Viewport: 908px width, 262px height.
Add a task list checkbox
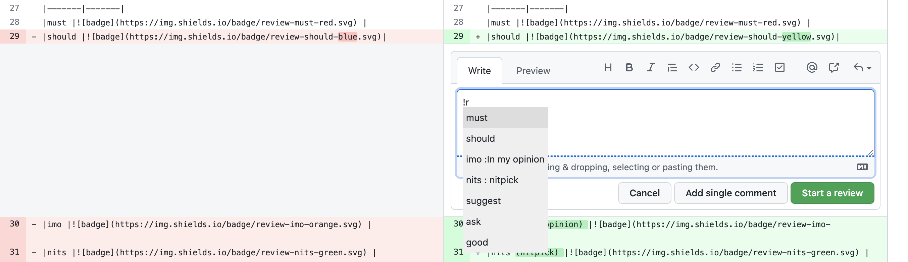pyautogui.click(x=779, y=68)
